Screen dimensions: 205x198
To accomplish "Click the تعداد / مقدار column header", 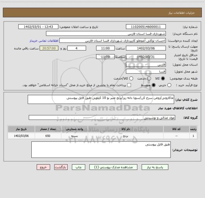I will (48, 129).
